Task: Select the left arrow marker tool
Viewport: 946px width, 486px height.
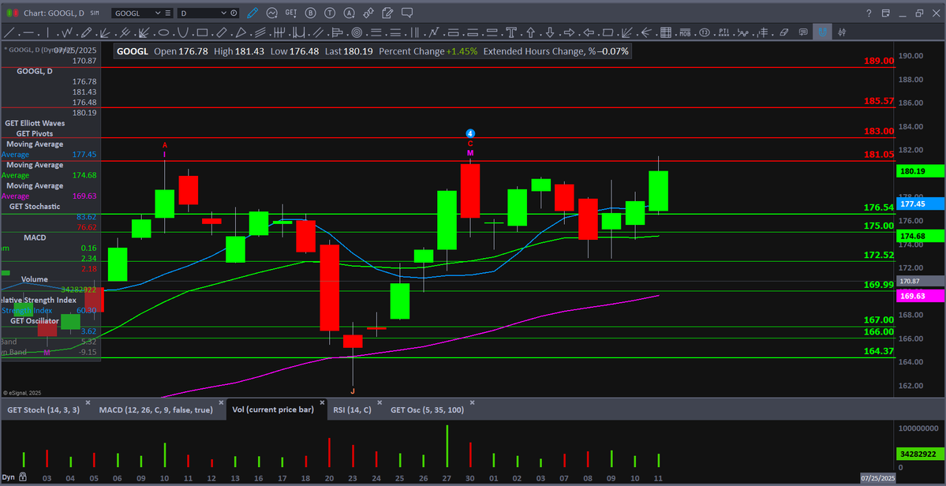Action: [589, 32]
